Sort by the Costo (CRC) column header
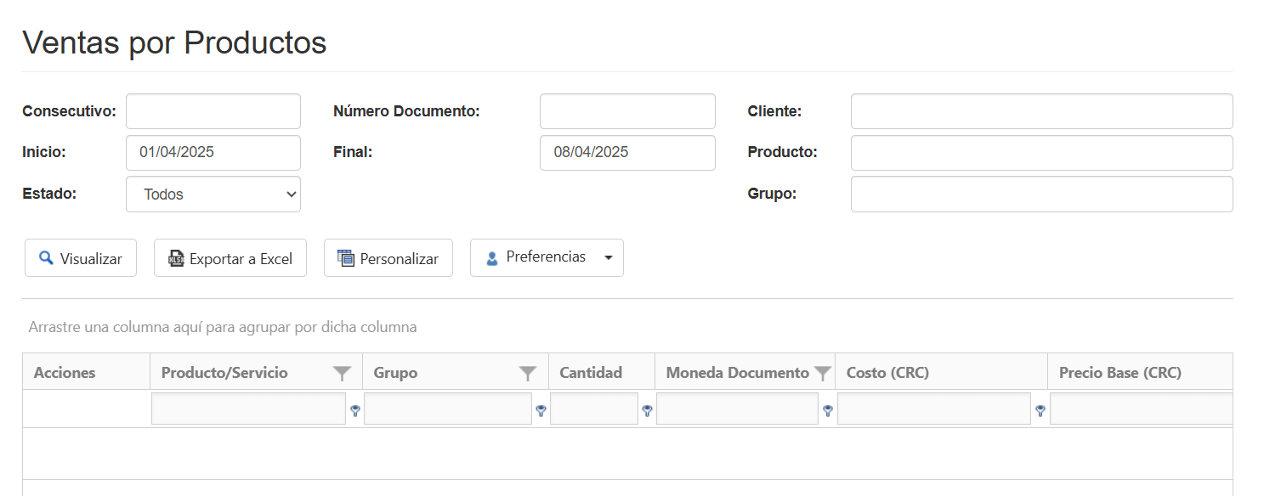Image resolution: width=1264 pixels, height=496 pixels. pyautogui.click(x=887, y=373)
